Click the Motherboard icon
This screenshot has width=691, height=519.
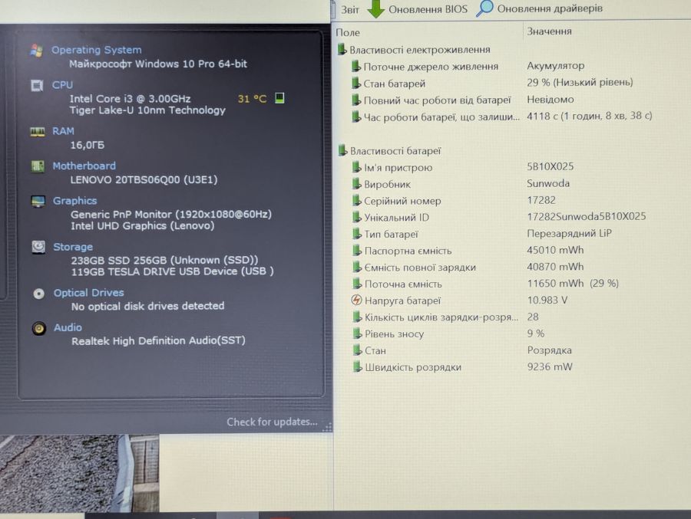(x=38, y=166)
